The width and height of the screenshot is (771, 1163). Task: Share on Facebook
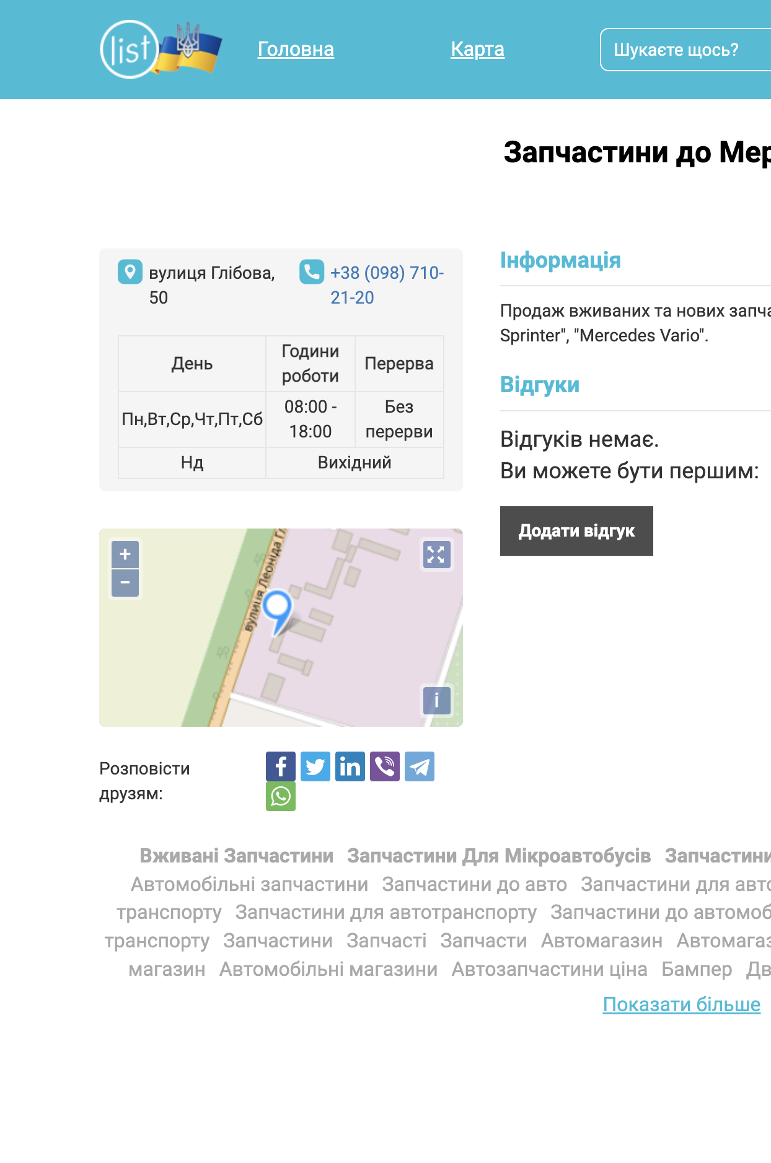(281, 766)
